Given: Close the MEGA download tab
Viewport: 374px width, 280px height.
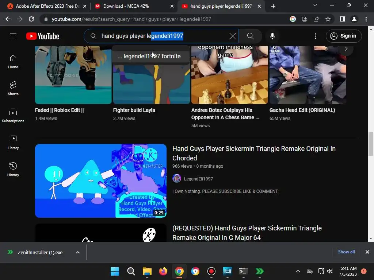Looking at the screenshot, I should pos(172,7).
